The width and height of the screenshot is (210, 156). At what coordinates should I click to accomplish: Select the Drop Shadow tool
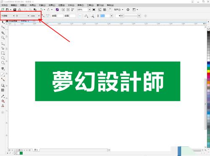(3, 85)
